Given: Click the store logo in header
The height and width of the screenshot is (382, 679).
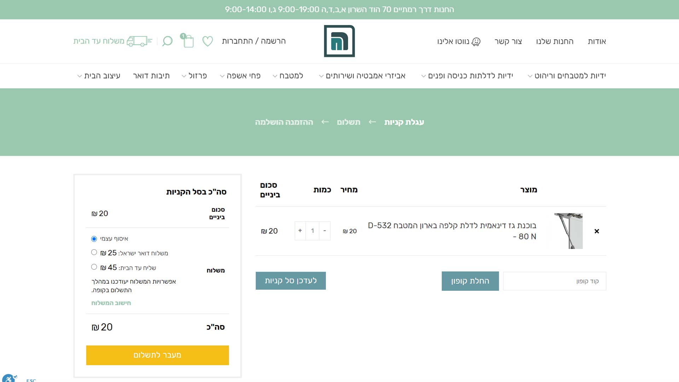Looking at the screenshot, I should click(x=339, y=41).
